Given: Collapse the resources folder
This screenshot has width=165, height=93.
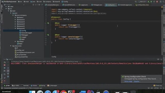Looking at the screenshot, I should tap(11, 46).
